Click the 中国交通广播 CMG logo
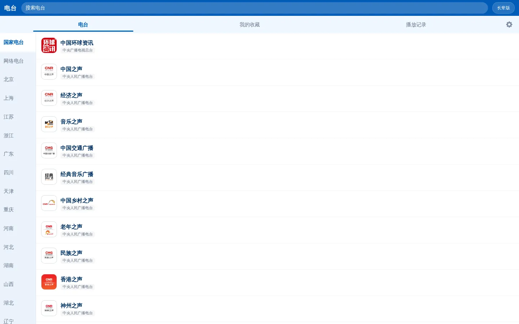 pyautogui.click(x=49, y=150)
